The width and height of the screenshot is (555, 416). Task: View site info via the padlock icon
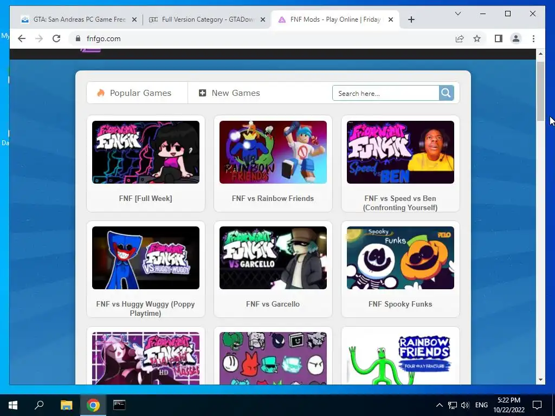(78, 38)
